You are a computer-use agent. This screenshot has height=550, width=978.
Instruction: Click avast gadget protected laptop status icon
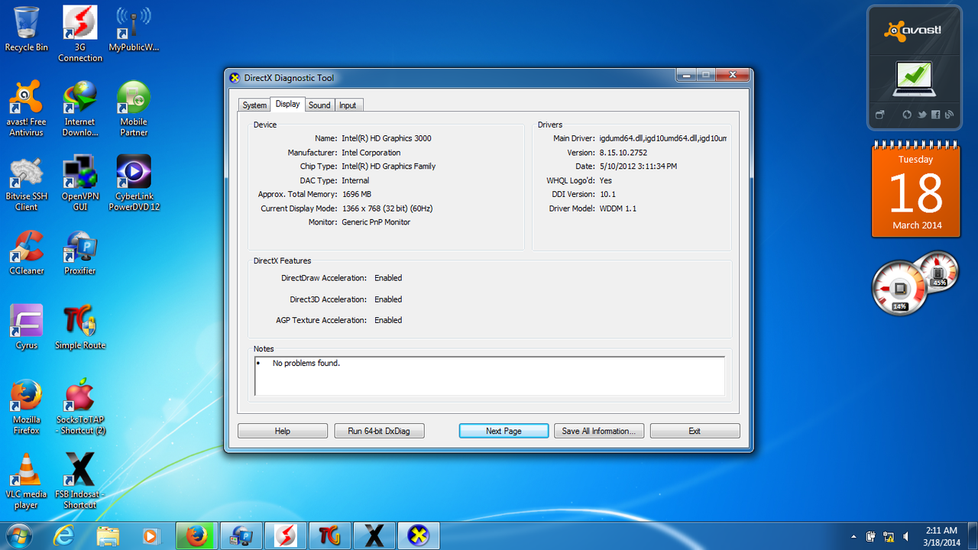coord(913,79)
